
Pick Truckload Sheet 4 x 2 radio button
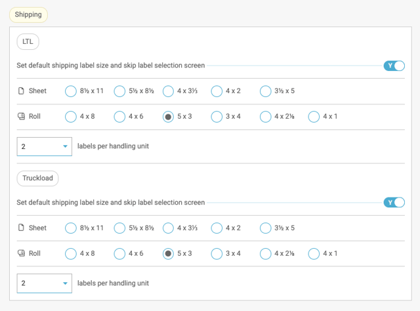pos(217,228)
